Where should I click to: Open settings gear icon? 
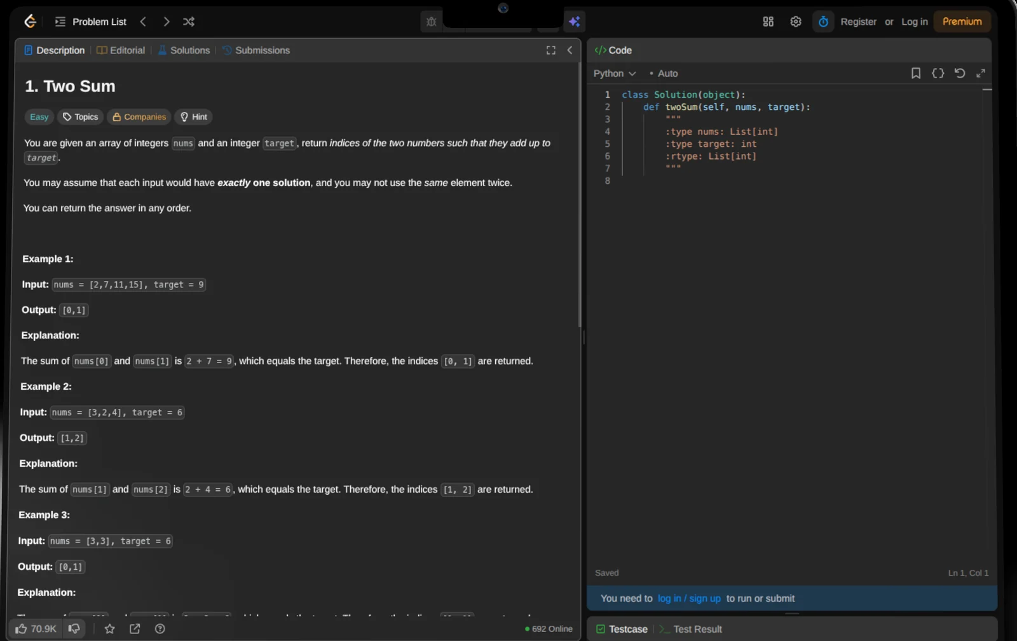pyautogui.click(x=796, y=22)
